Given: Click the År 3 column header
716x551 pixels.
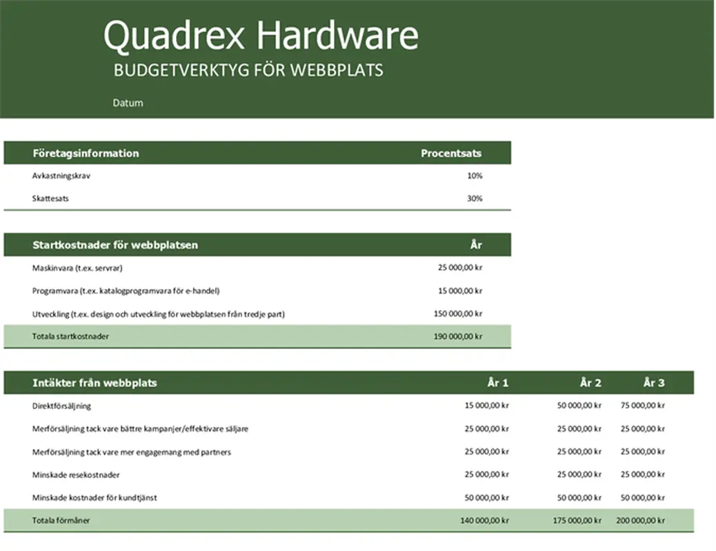Looking at the screenshot, I should (654, 383).
